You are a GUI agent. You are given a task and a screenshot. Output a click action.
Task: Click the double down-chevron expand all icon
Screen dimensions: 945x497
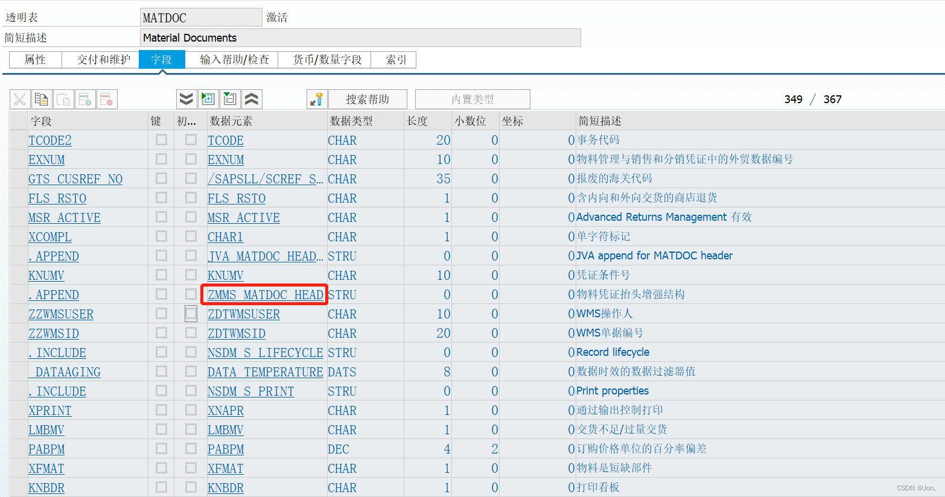tap(186, 100)
